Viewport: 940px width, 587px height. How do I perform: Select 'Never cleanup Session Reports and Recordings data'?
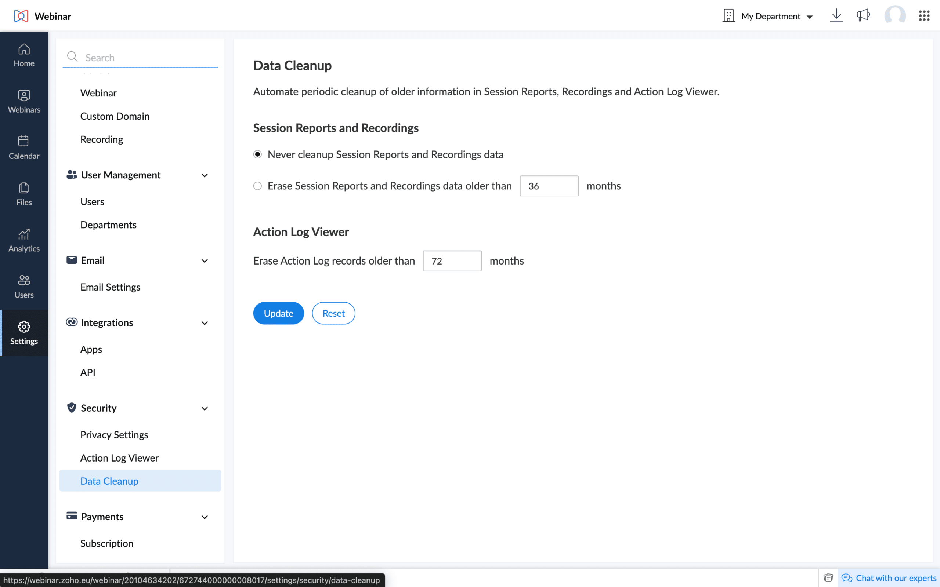257,154
